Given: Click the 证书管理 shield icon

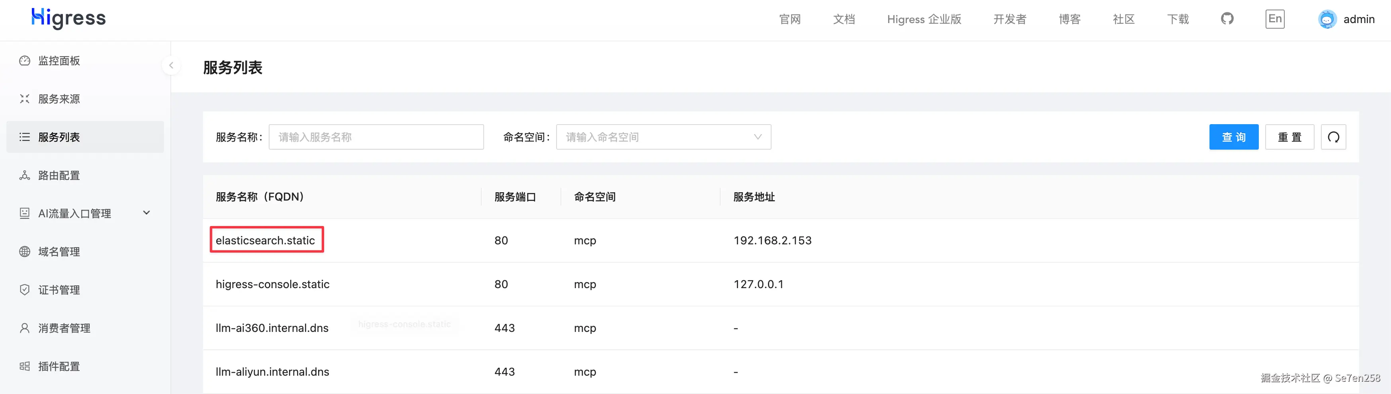Looking at the screenshot, I should pyautogui.click(x=24, y=290).
